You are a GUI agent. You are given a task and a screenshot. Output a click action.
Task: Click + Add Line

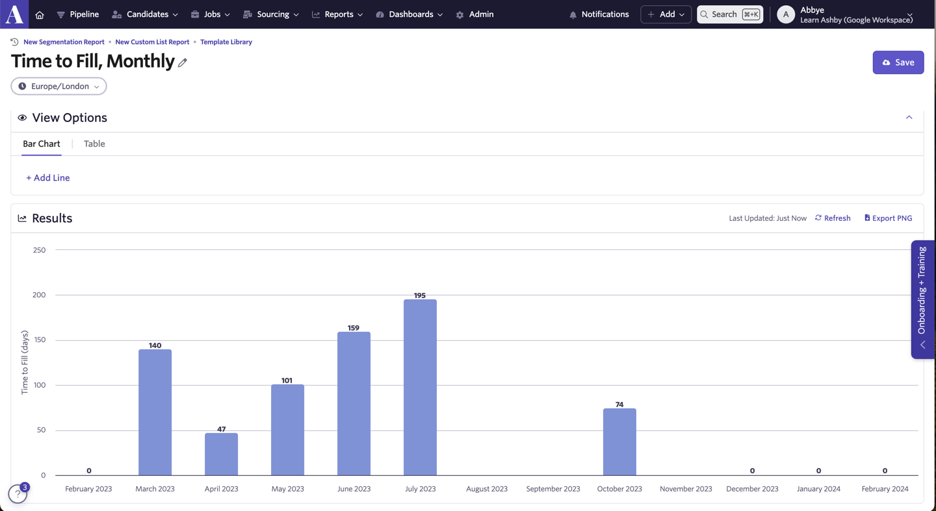48,178
